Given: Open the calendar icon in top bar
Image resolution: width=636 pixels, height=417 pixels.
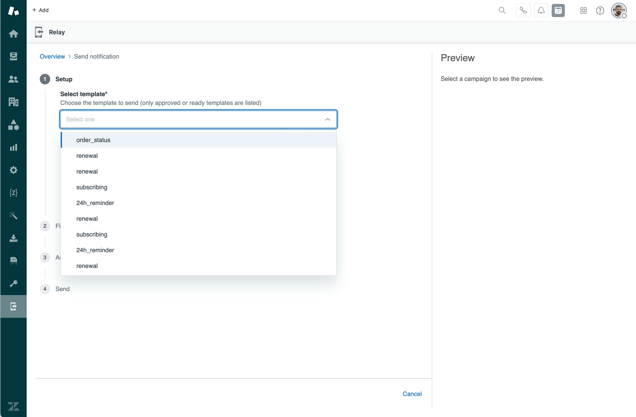Looking at the screenshot, I should 558,10.
